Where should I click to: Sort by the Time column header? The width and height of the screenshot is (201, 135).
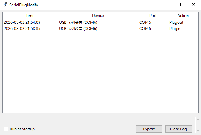click(x=30, y=15)
